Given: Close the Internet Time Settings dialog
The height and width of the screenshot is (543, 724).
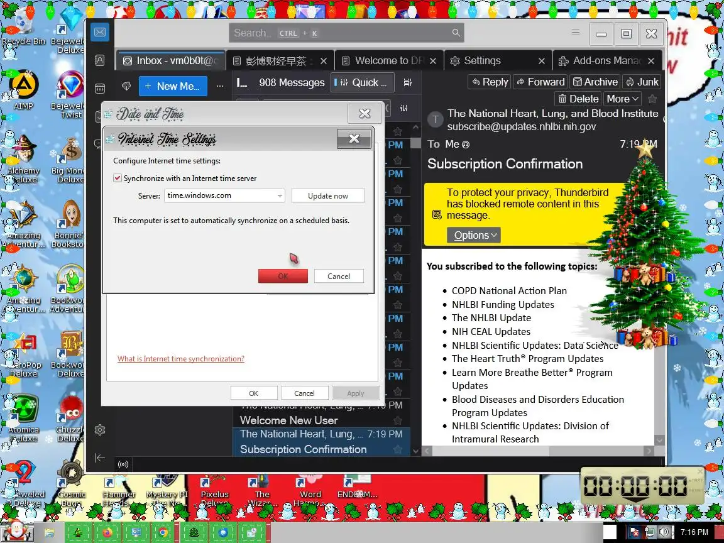Looking at the screenshot, I should 354,139.
